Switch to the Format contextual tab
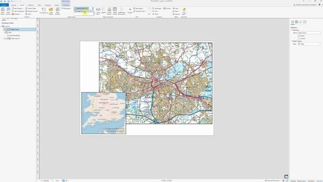Screen dimensions: 323x182 click(x=66, y=5)
